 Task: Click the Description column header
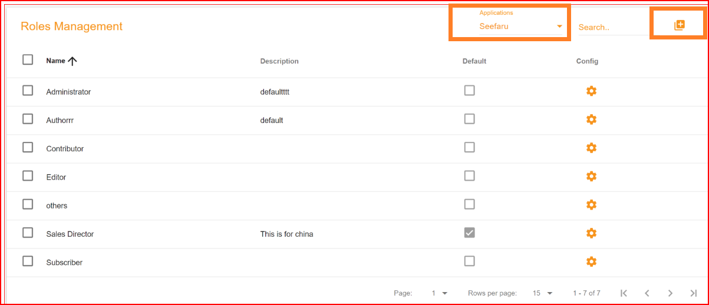[x=279, y=61]
